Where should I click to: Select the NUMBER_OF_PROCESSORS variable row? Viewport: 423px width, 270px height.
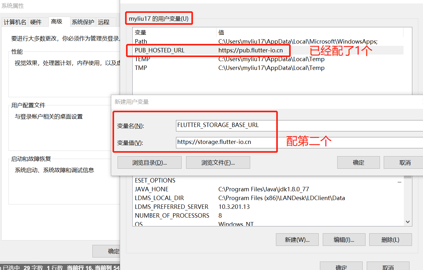268,215
